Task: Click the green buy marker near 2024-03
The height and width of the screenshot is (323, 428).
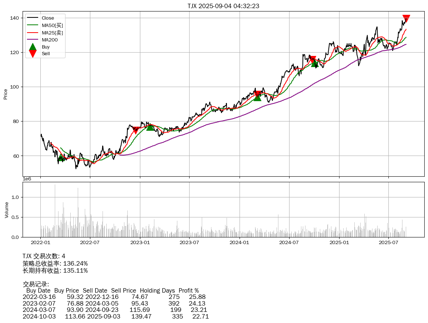Action: click(257, 97)
